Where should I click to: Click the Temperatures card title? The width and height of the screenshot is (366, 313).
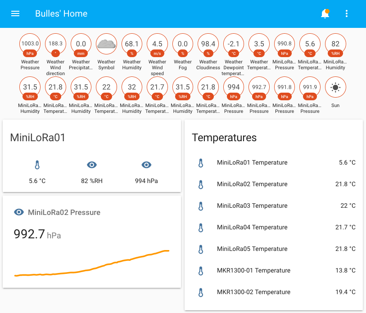(224, 138)
